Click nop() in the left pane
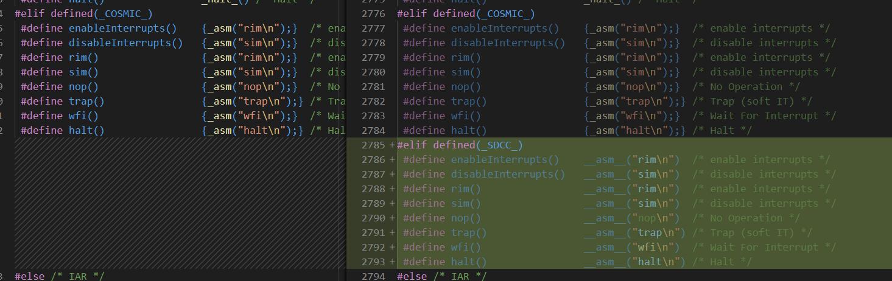This screenshot has height=281, width=892. coord(83,87)
